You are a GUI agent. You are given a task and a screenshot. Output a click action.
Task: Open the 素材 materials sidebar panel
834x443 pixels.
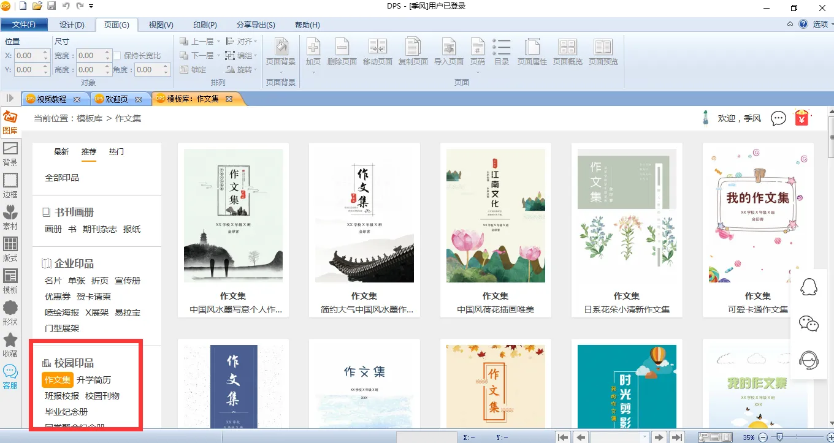(x=10, y=217)
